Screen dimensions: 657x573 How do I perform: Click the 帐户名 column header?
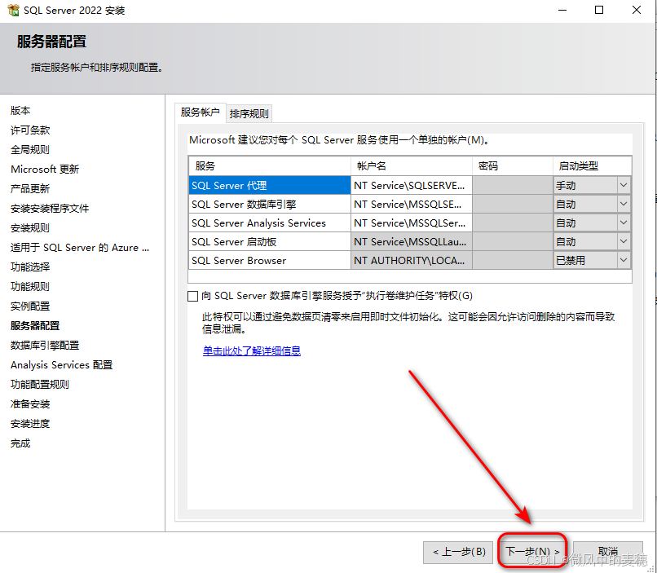(412, 166)
